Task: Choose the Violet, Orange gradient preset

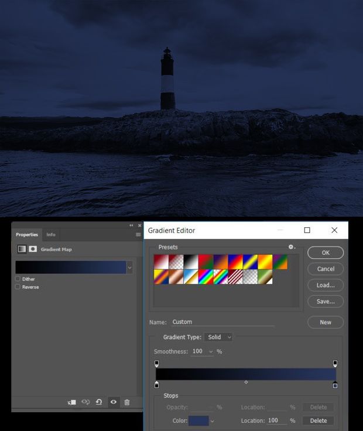Action: 221,262
